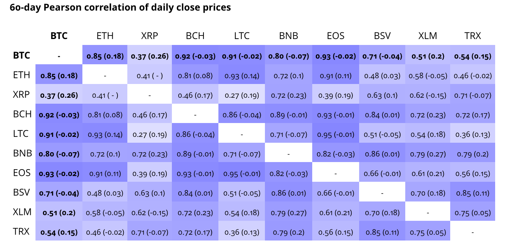Select the cell in ETH row, LTC column
This screenshot has width=505, height=248.
242,76
